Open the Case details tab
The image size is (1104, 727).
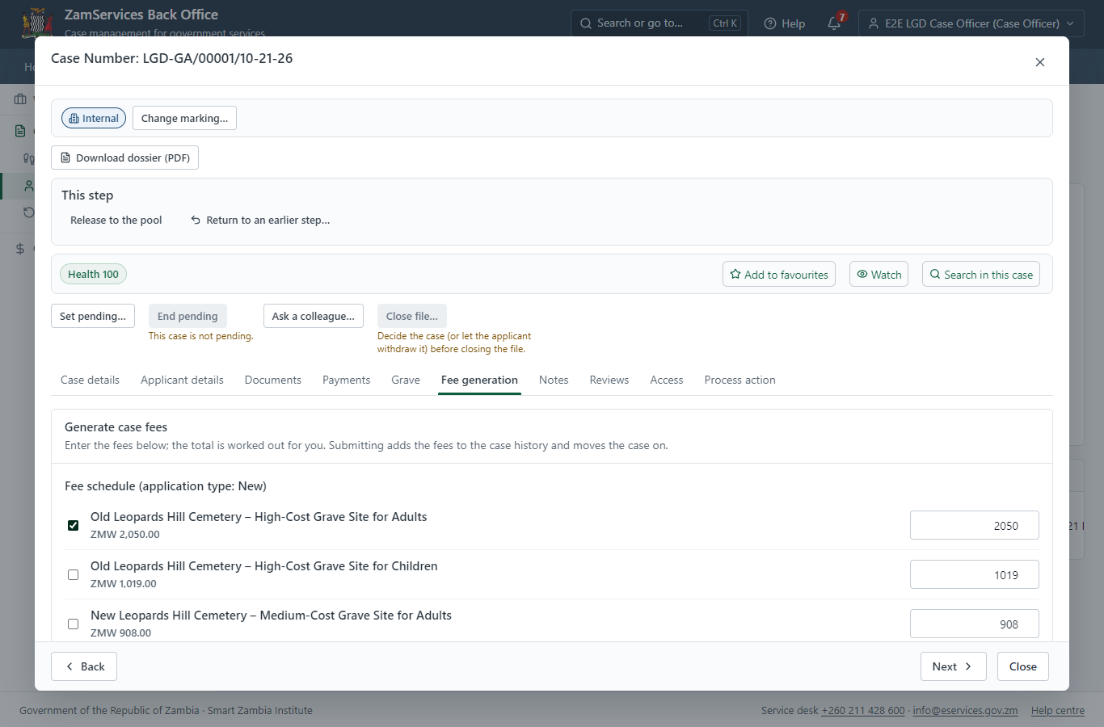coord(90,380)
